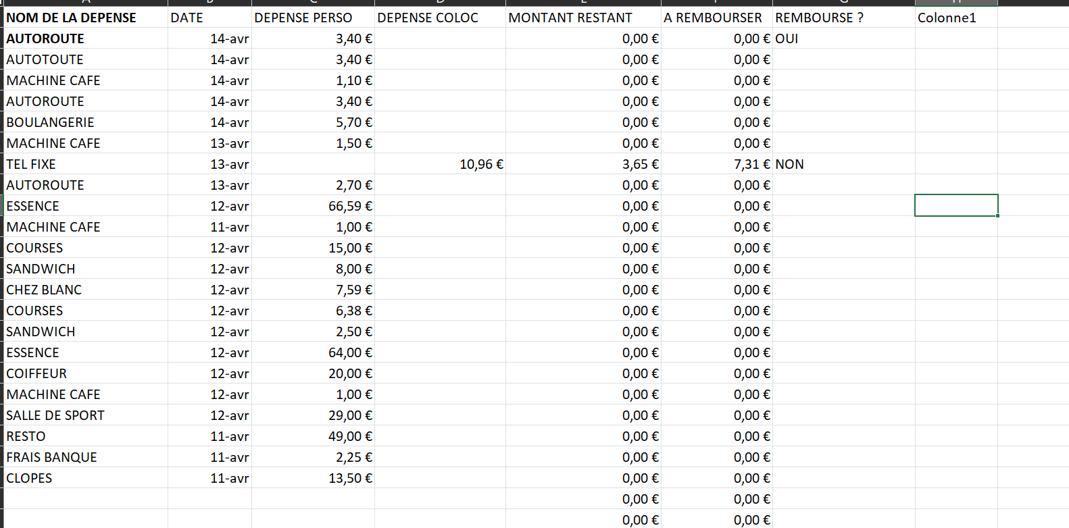Screen dimensions: 1069x528
Task: Click the CLOPES cell
Action: (x=86, y=478)
